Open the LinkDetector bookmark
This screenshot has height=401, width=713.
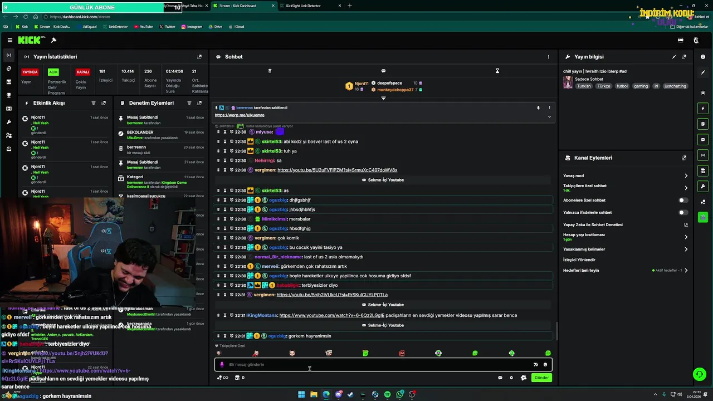(x=115, y=27)
